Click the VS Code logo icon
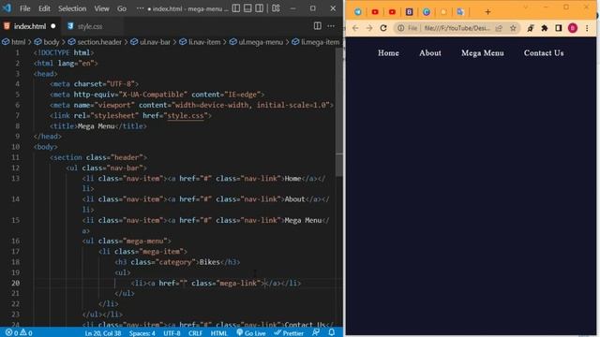Screen dimensions: 600x337 7,8
